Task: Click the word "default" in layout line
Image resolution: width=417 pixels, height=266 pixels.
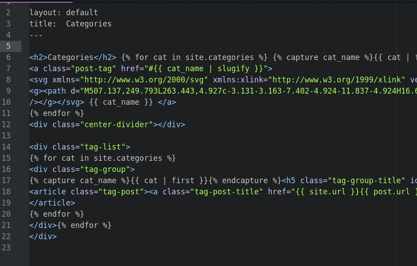Action: point(82,13)
